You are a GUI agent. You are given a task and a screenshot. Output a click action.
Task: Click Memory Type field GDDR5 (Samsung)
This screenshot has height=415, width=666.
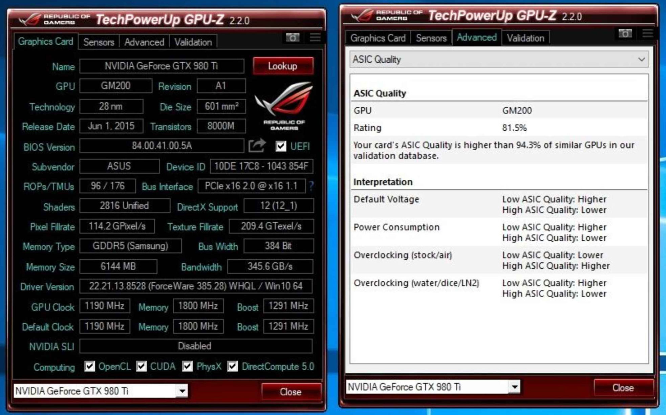[131, 246]
